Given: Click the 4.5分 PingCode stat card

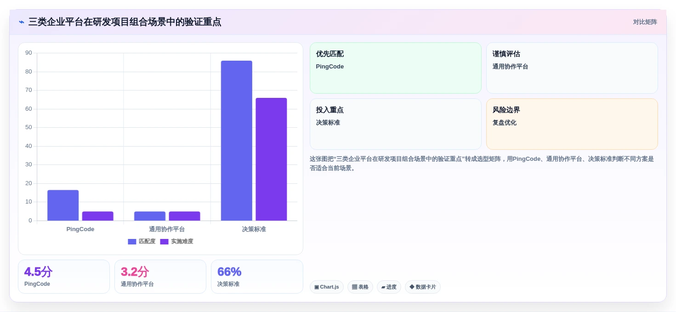Looking at the screenshot, I should tap(64, 277).
